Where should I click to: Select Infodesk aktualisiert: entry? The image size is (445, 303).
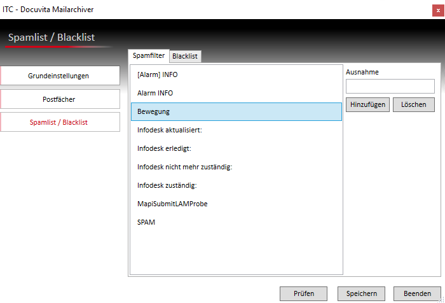(x=169, y=130)
